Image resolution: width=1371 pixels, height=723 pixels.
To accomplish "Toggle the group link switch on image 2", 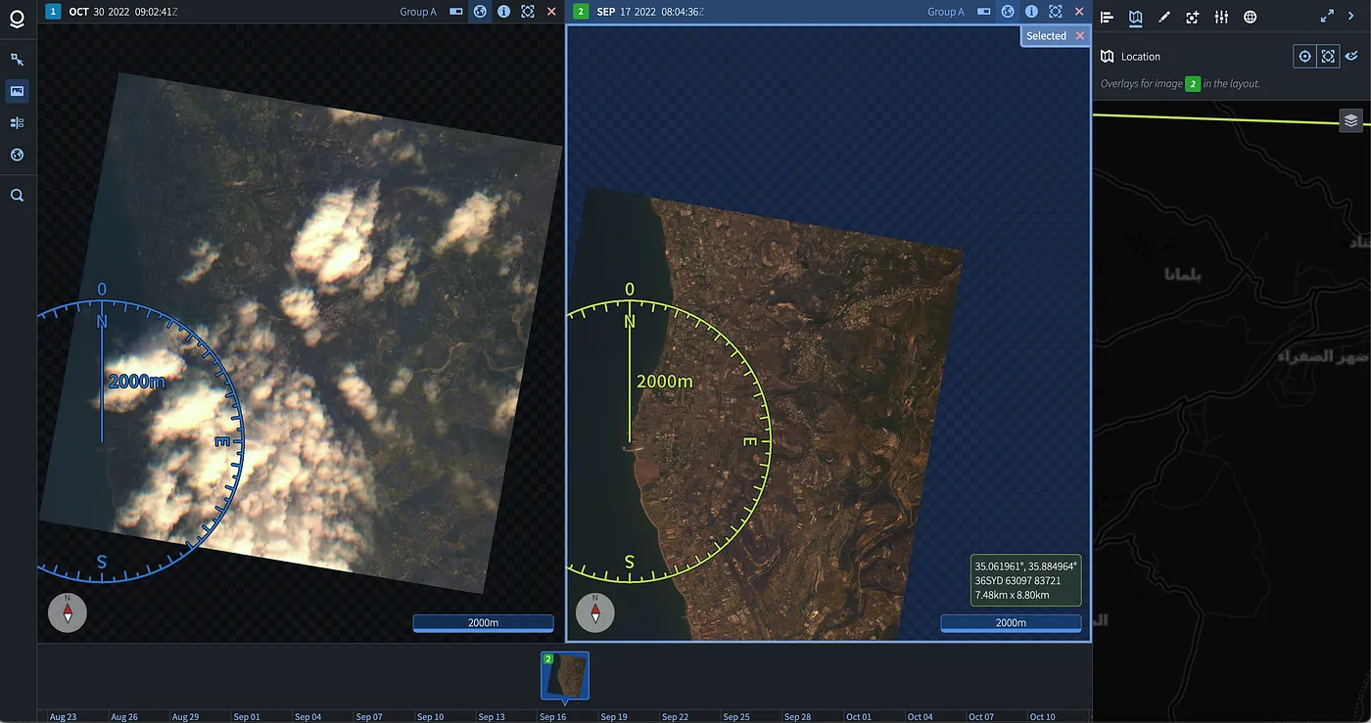I will 984,12.
